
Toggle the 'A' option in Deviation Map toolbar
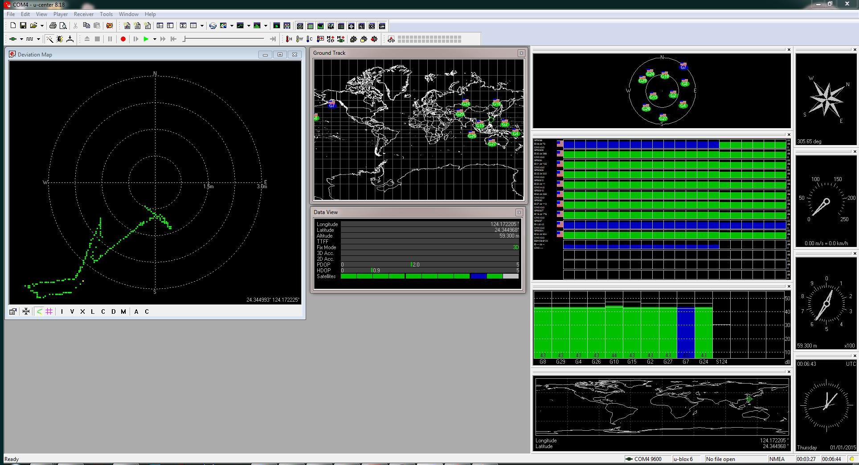click(136, 311)
